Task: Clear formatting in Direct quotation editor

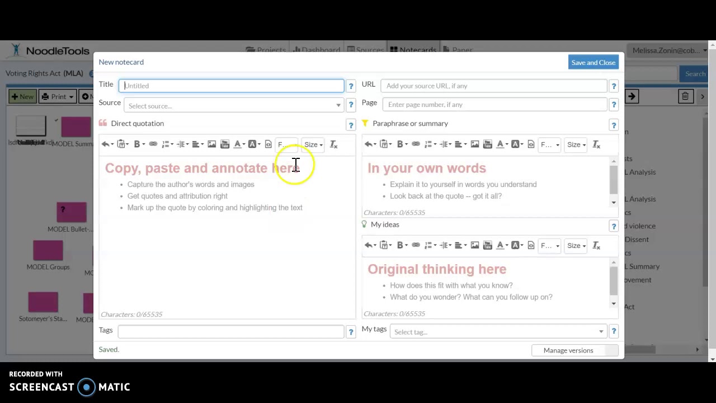Action: [333, 144]
